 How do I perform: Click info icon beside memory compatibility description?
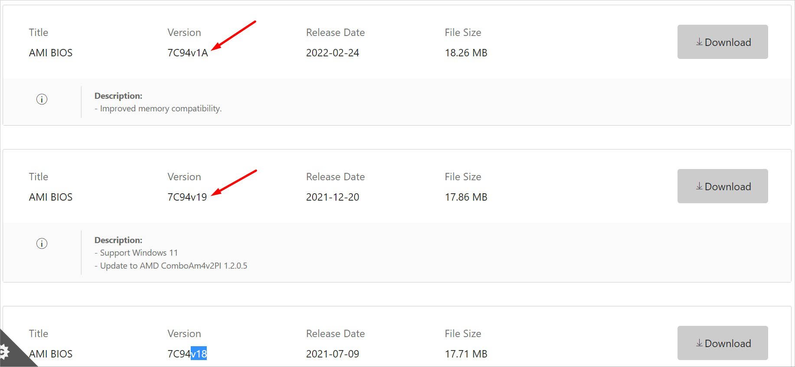click(x=42, y=99)
